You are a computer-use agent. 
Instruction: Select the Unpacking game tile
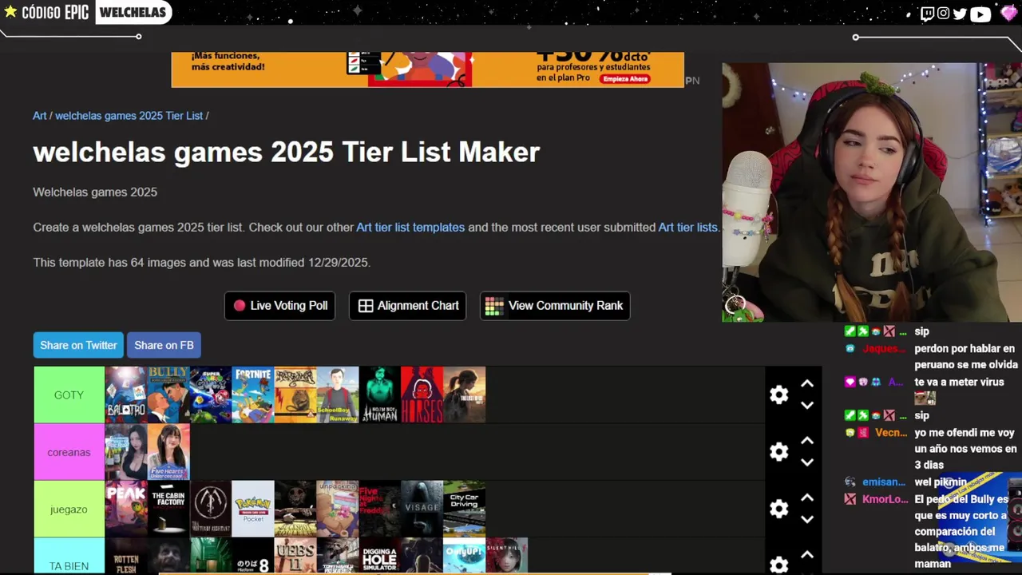pyautogui.click(x=338, y=509)
